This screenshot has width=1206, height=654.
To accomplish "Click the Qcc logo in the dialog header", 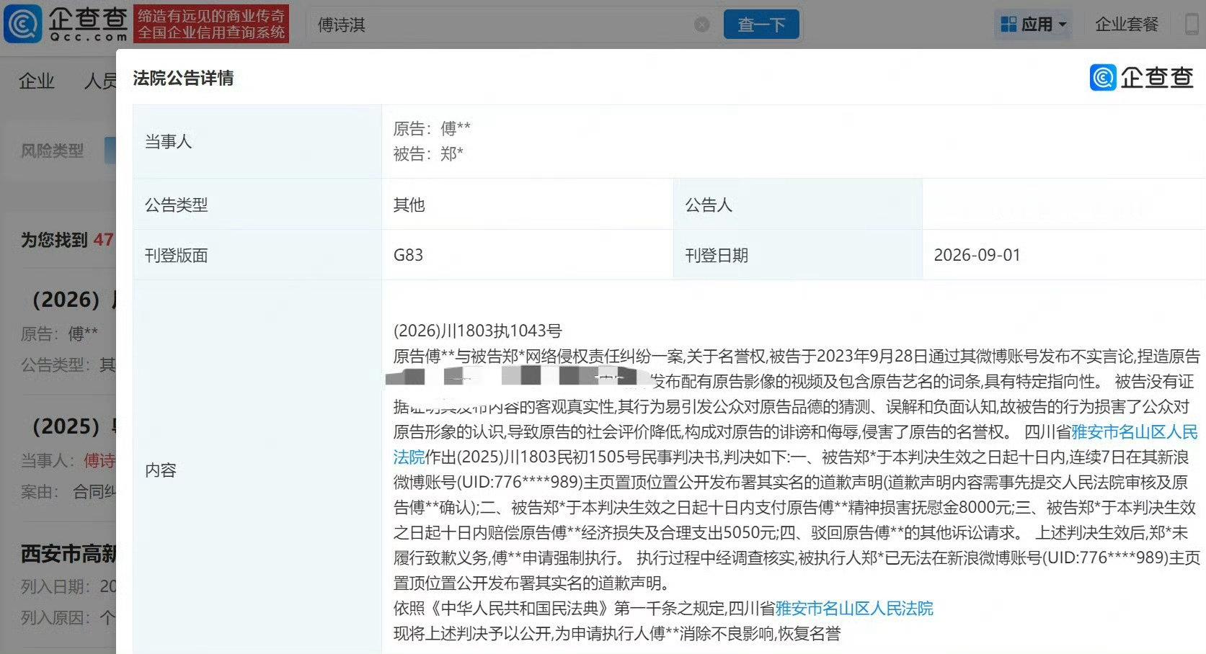I will (1142, 77).
